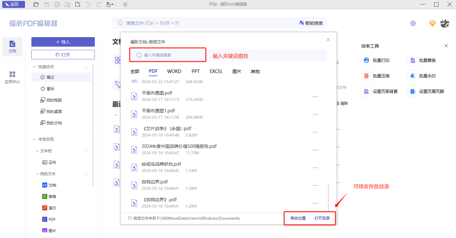Switch to the WORD tab in dialog
Image resolution: width=456 pixels, height=238 pixels.
click(174, 71)
